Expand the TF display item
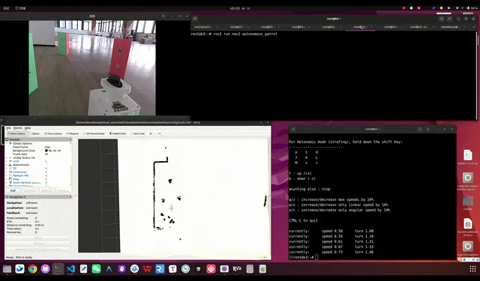The width and height of the screenshot is (480, 281). tap(7, 168)
